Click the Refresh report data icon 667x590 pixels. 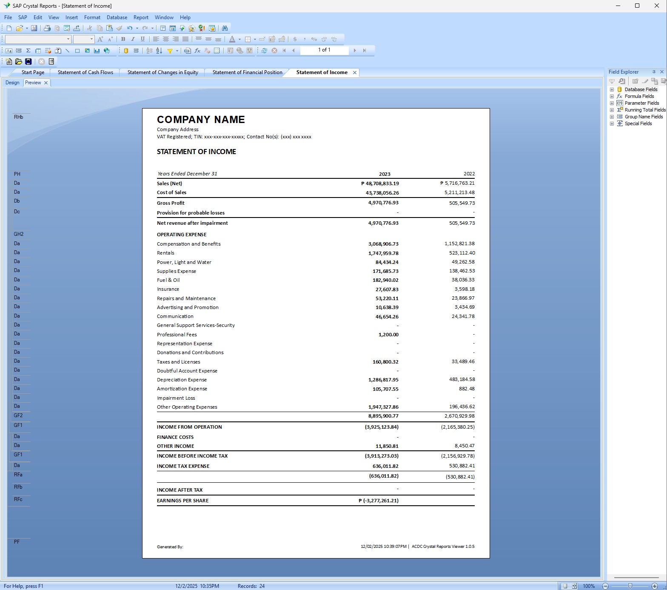pyautogui.click(x=264, y=50)
